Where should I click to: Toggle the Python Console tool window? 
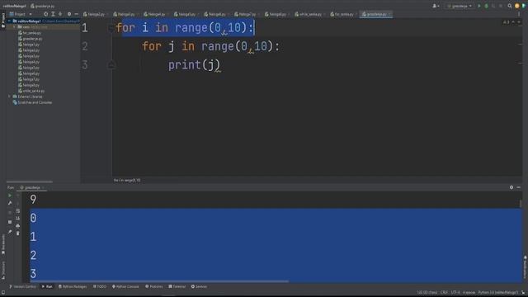point(125,286)
